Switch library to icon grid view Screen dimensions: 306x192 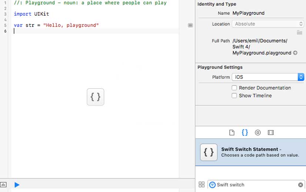click(202, 185)
